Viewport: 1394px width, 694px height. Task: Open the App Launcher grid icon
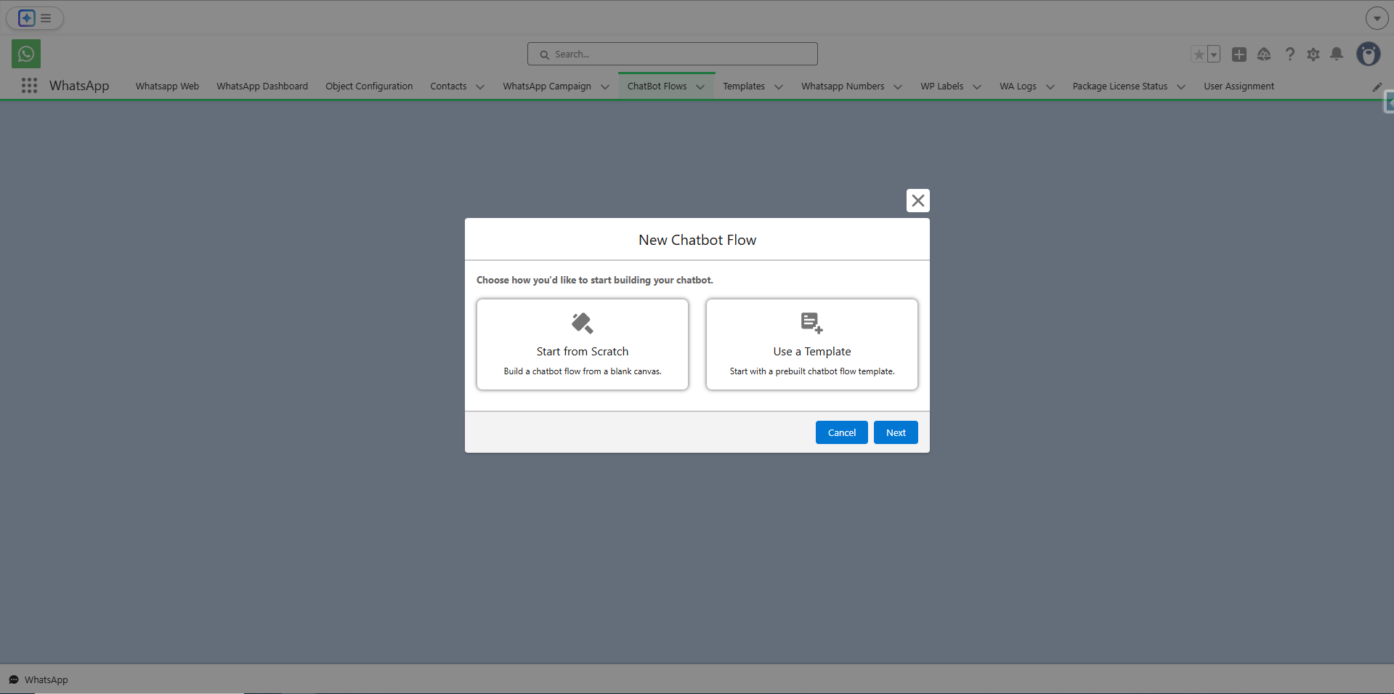click(29, 86)
